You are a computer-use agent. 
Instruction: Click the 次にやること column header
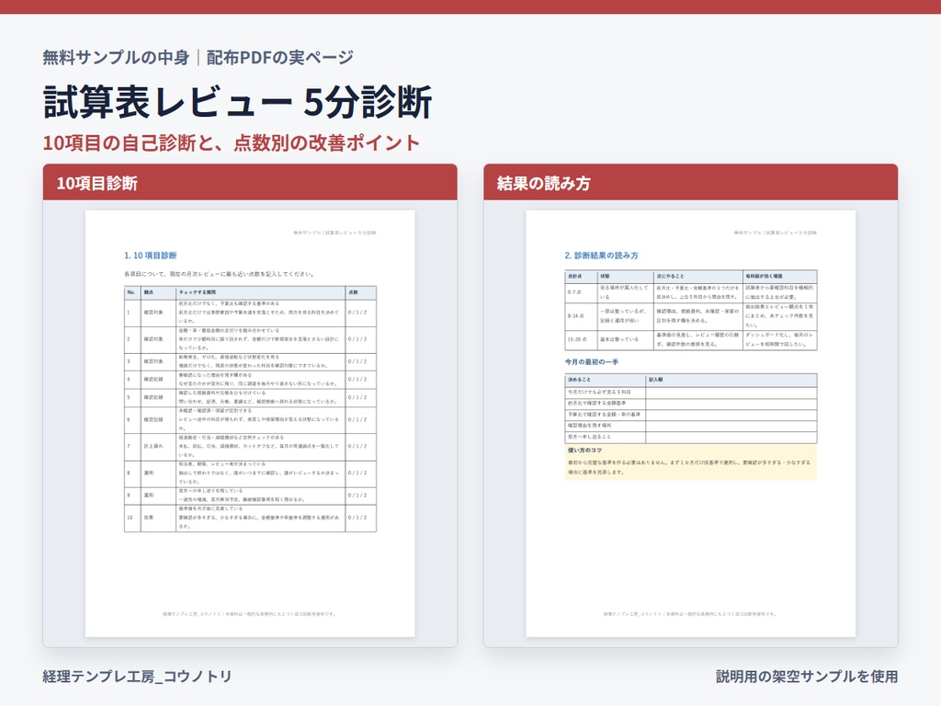(698, 276)
